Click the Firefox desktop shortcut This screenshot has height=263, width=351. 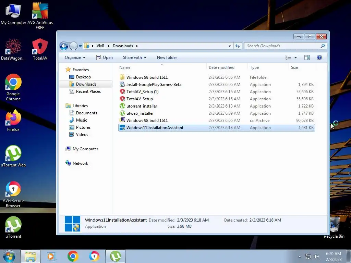[13, 121]
